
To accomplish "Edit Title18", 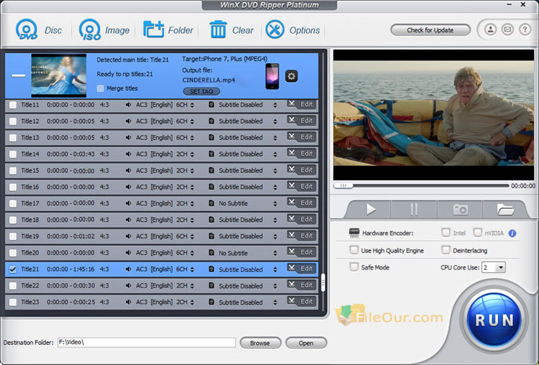I will 306,219.
